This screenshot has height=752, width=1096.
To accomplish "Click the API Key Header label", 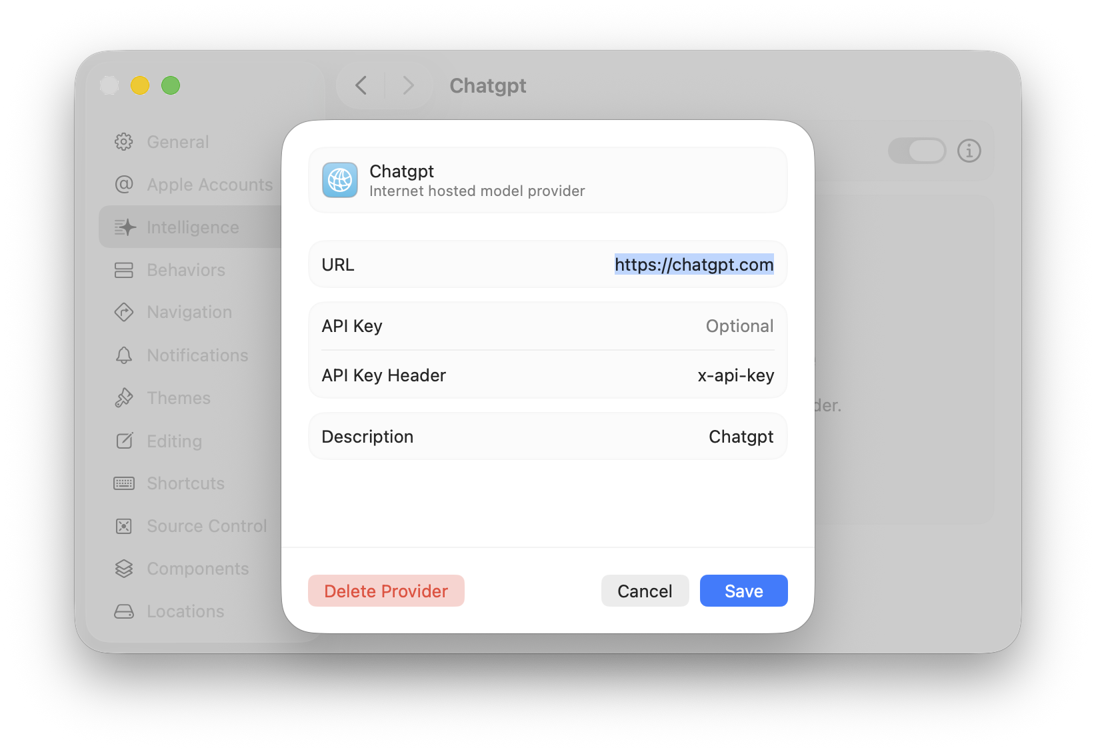I will pos(384,375).
